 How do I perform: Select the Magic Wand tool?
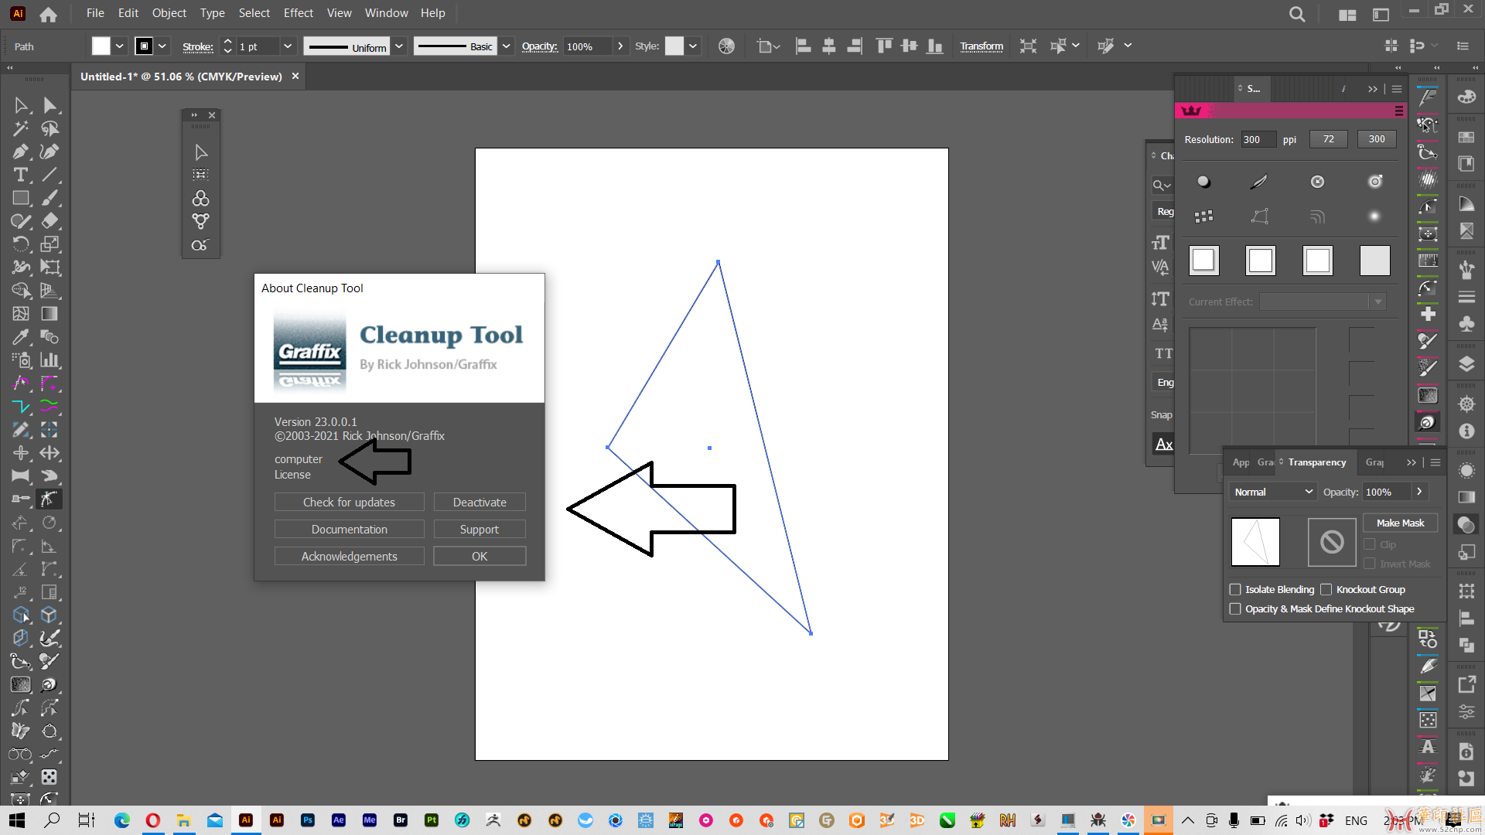pos(21,128)
